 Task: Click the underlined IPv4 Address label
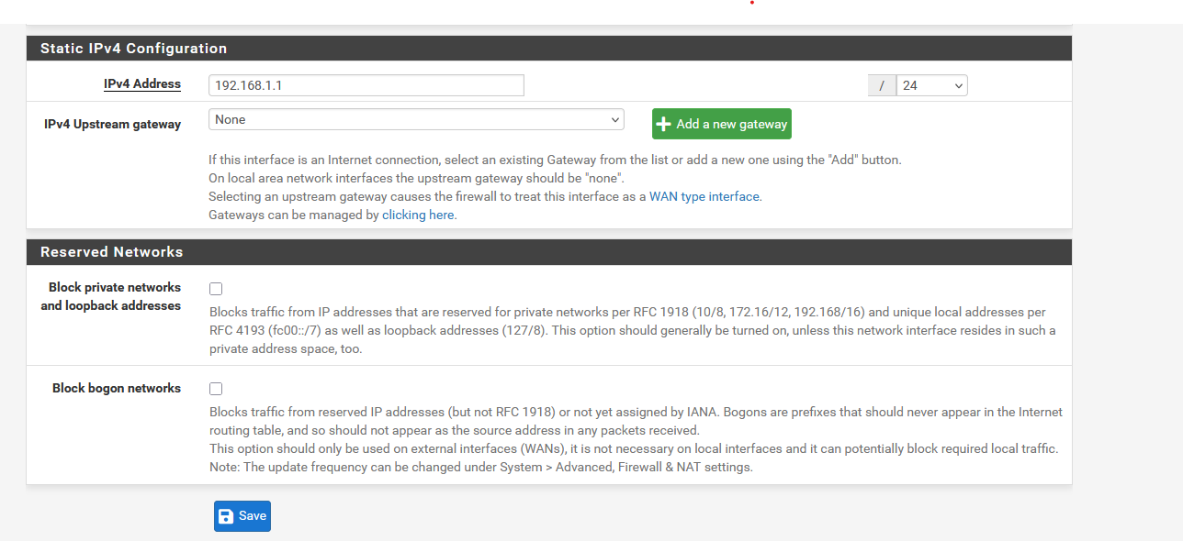[142, 83]
